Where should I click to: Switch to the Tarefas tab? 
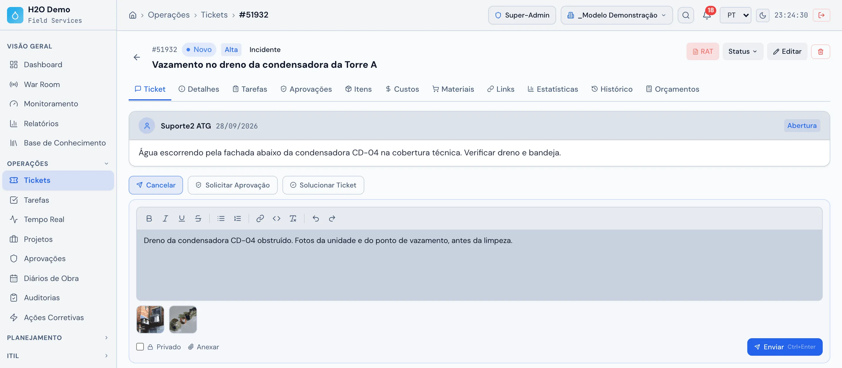tap(250, 89)
